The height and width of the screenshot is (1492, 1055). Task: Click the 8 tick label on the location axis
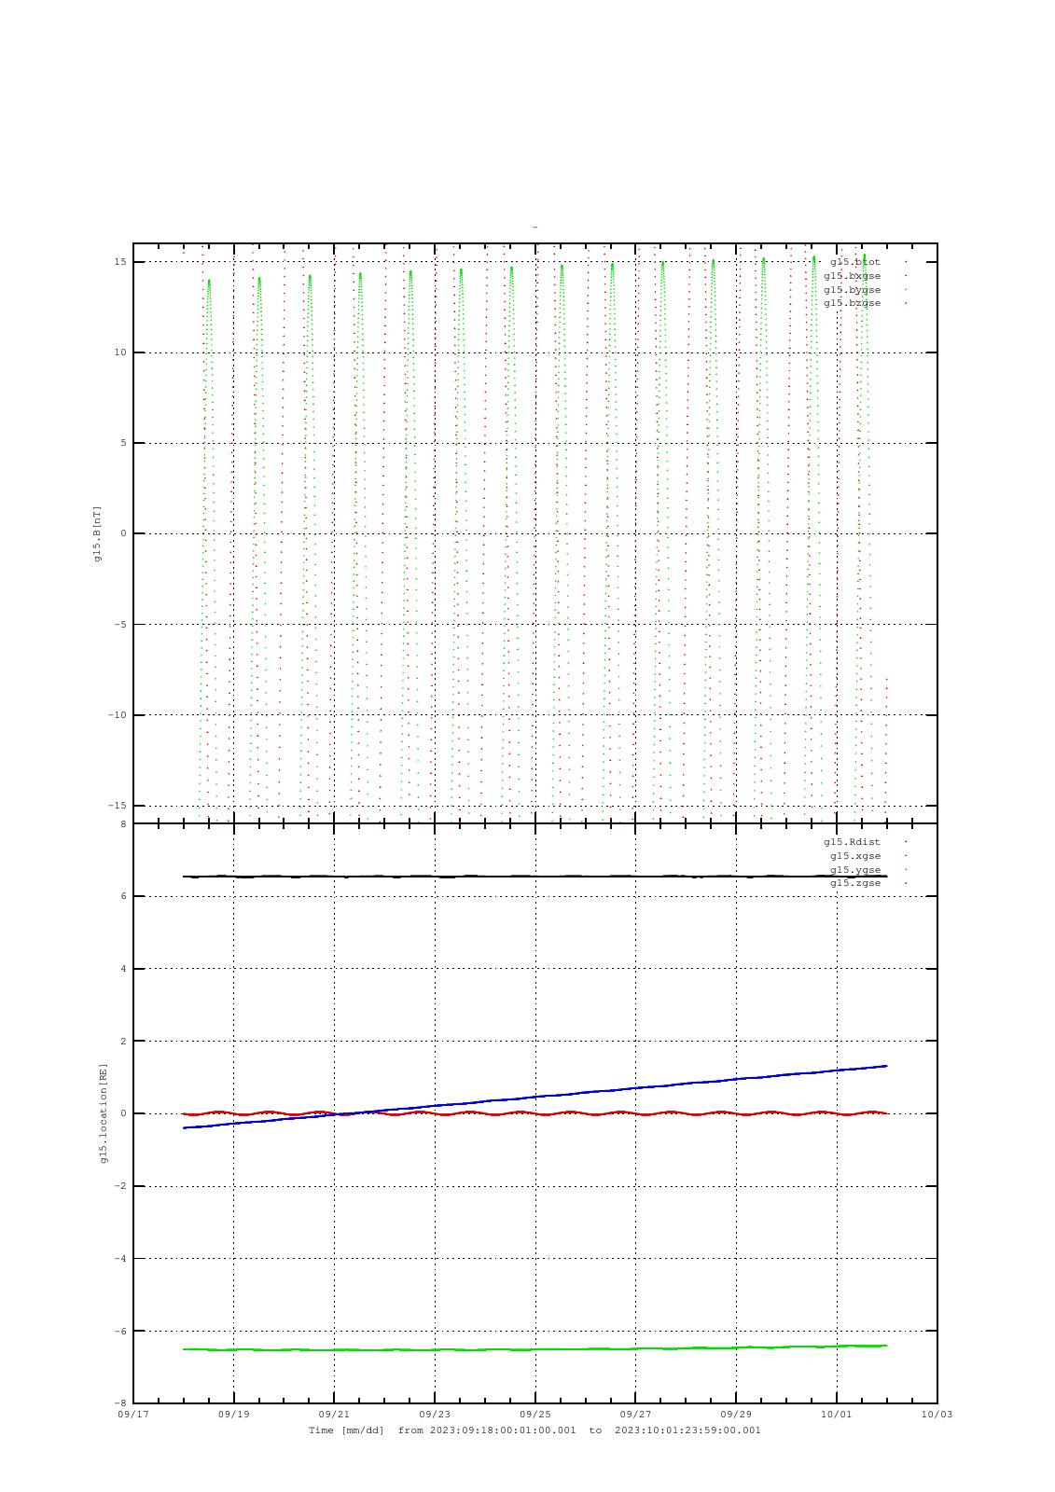tap(123, 824)
